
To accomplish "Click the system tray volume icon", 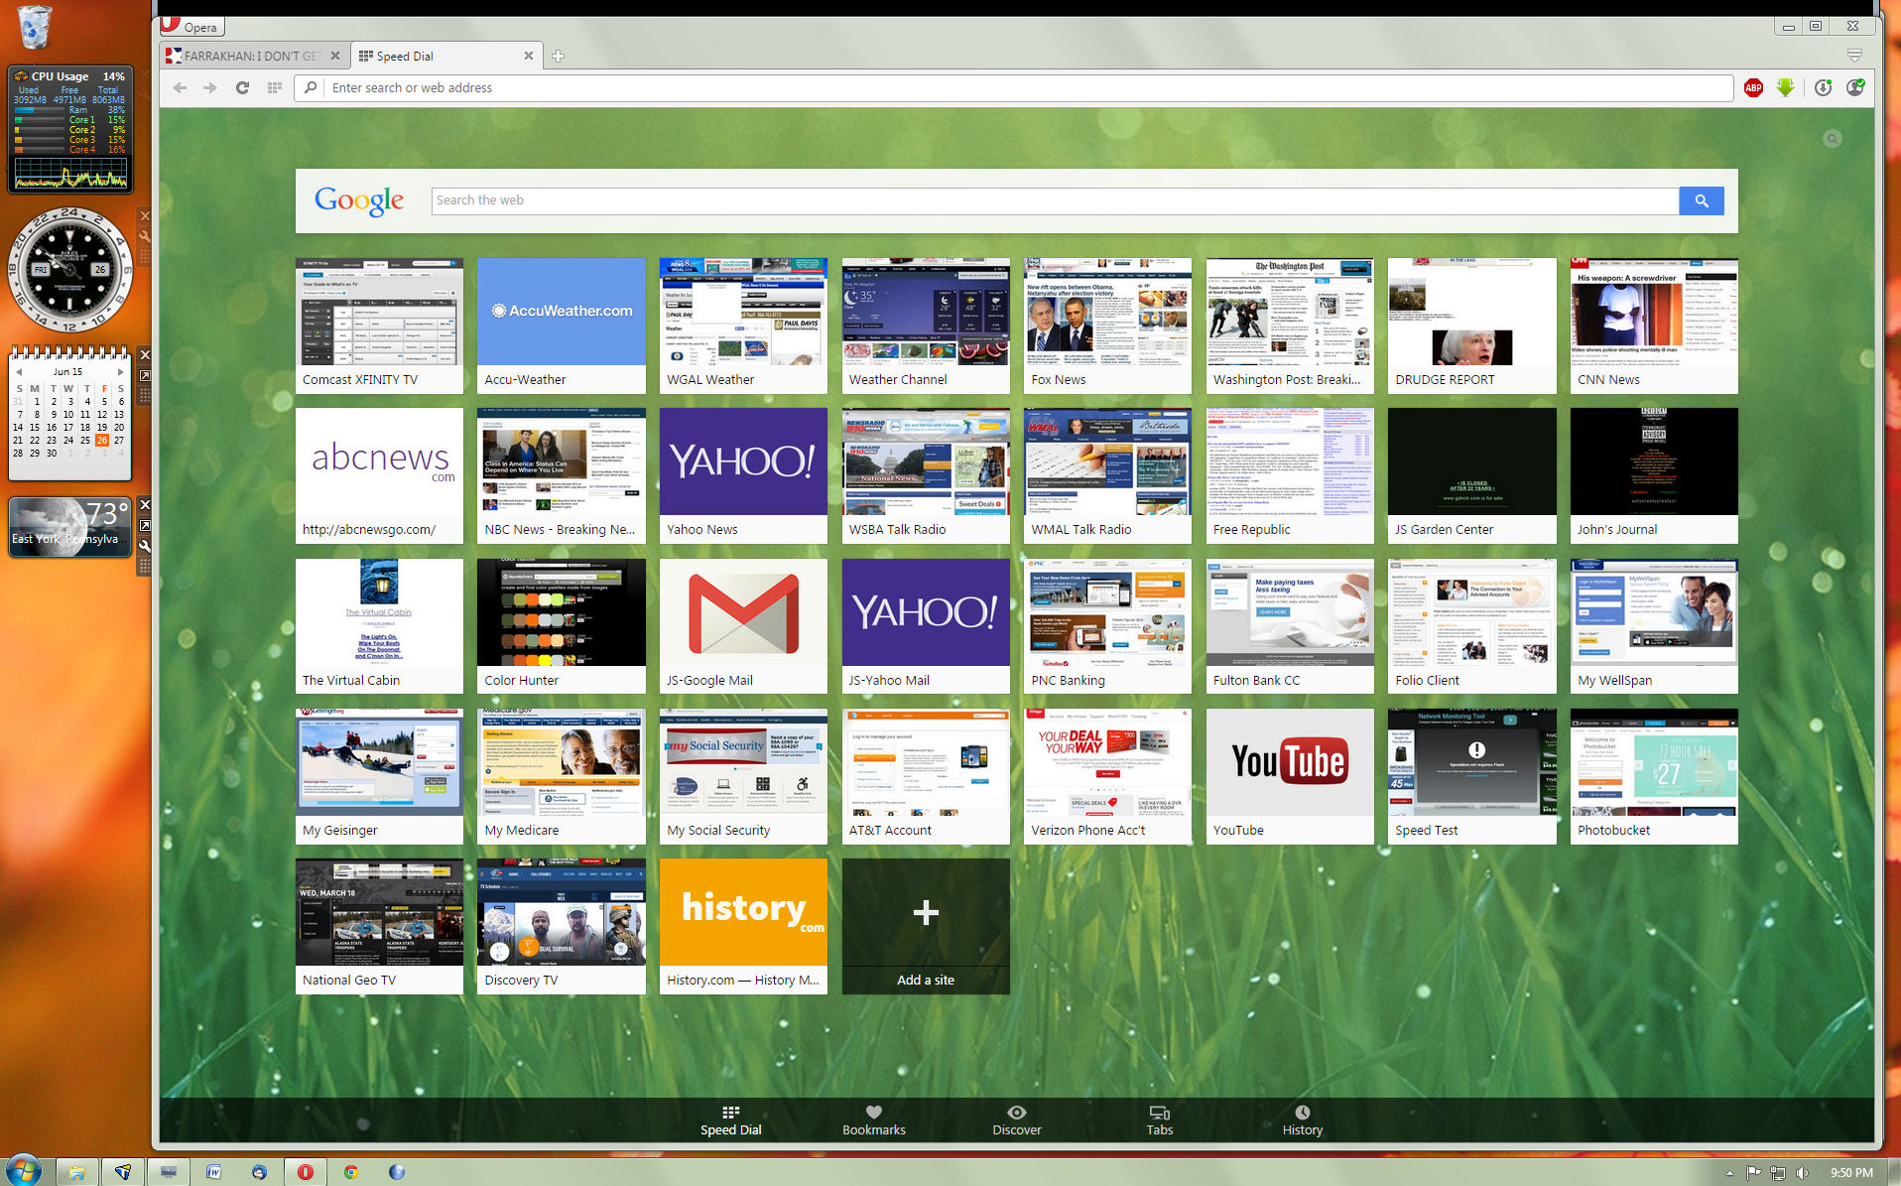I will tap(1802, 1173).
